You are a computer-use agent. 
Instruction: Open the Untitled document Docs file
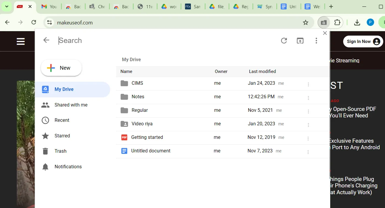click(x=151, y=151)
